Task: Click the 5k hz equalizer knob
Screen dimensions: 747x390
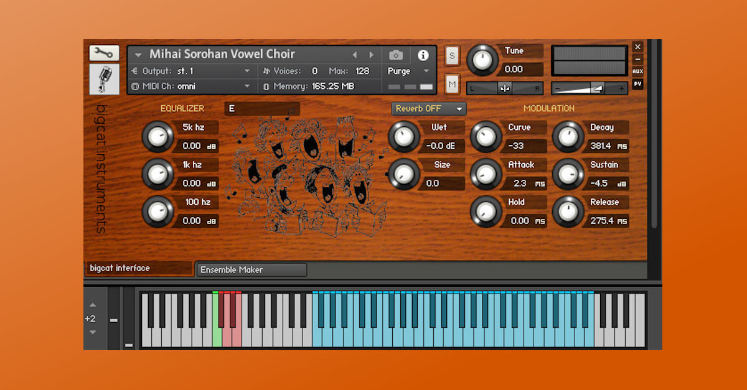Action: tap(157, 137)
